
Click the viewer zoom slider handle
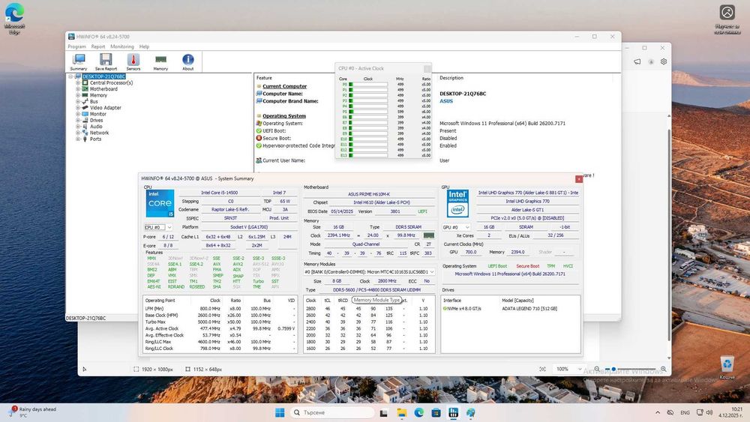point(613,369)
